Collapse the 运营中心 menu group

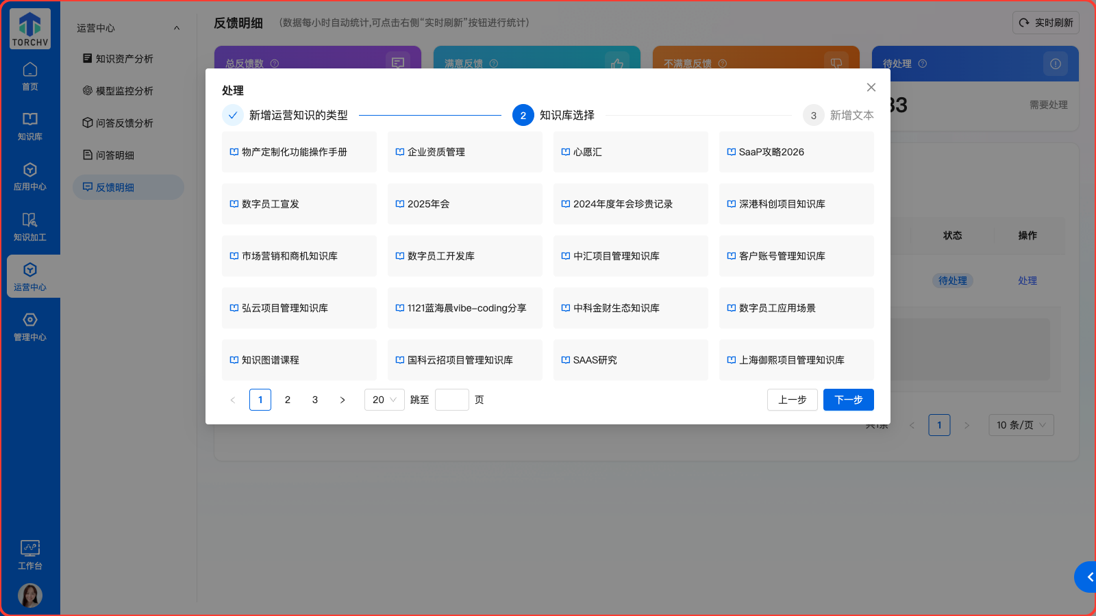pyautogui.click(x=177, y=28)
